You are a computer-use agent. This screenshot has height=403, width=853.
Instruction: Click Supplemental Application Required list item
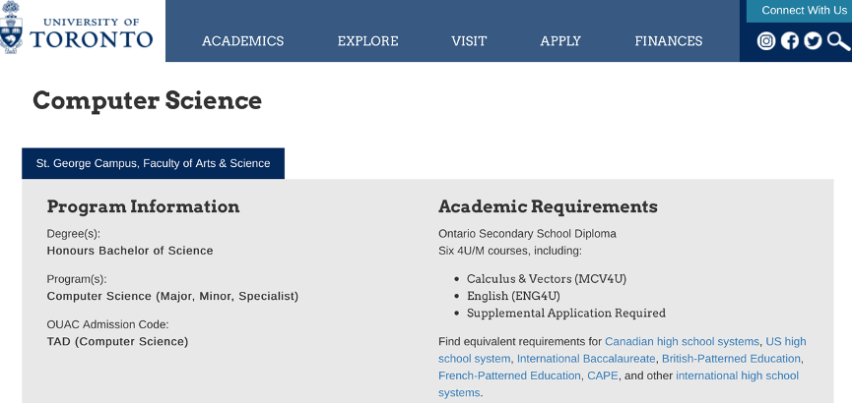pos(566,314)
